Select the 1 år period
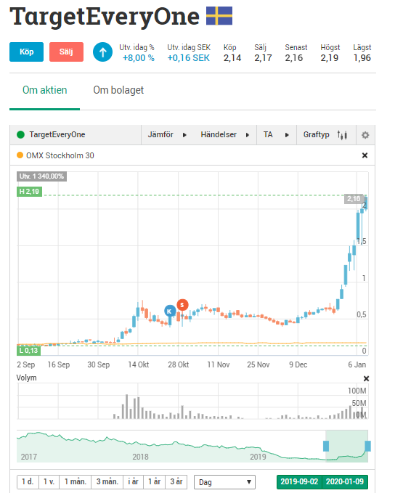 tap(155, 481)
